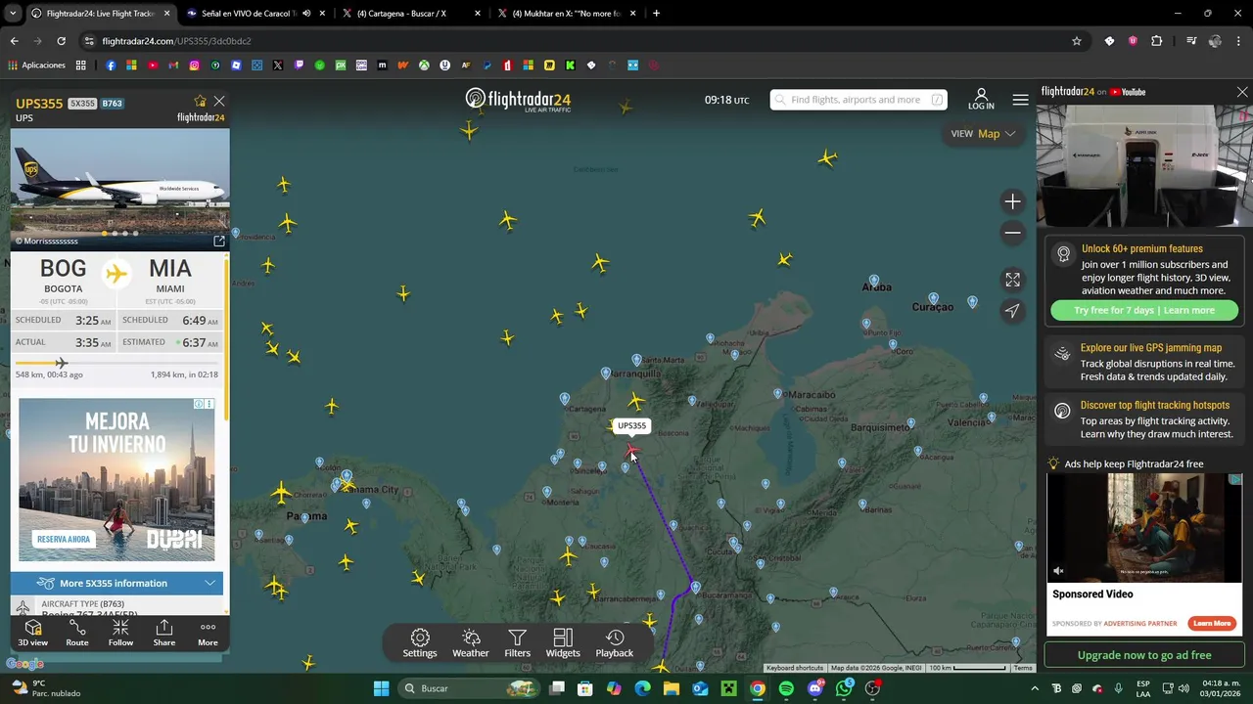Click the Dubai advertisement banner

pyautogui.click(x=116, y=479)
